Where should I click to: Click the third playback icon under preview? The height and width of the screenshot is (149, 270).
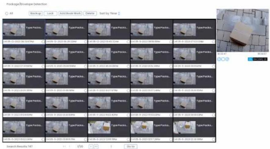(227, 59)
